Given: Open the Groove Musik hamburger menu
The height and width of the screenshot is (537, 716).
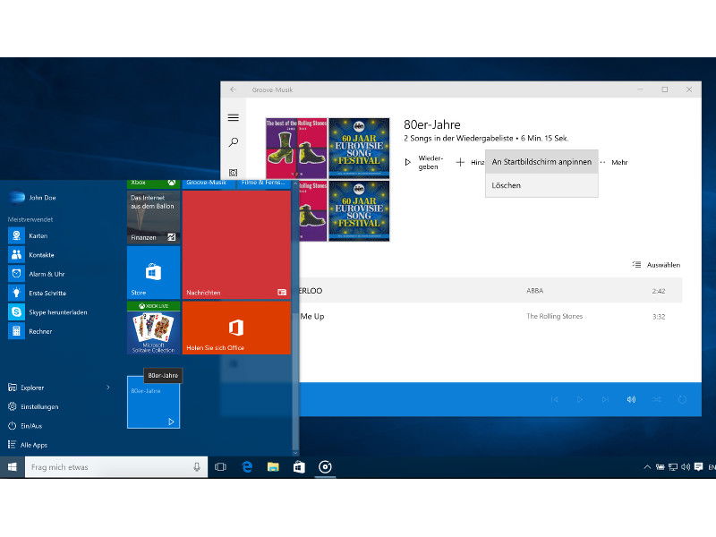Looking at the screenshot, I should [233, 118].
